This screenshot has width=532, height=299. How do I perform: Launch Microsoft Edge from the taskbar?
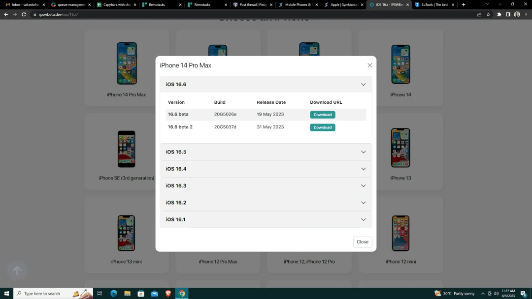point(114,294)
